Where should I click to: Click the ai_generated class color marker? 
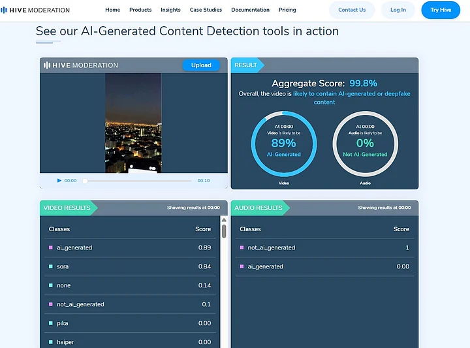coord(51,247)
